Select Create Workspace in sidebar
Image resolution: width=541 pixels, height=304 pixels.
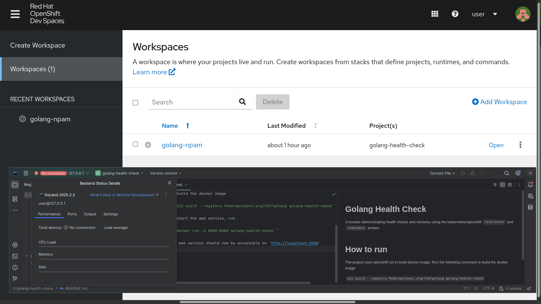click(38, 45)
